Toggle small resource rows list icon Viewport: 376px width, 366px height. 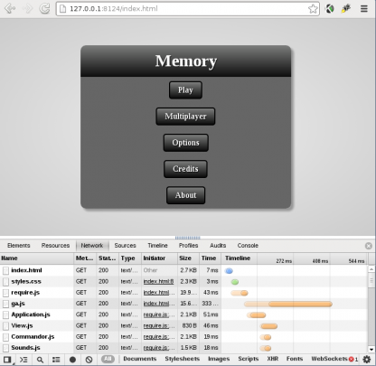(x=56, y=360)
